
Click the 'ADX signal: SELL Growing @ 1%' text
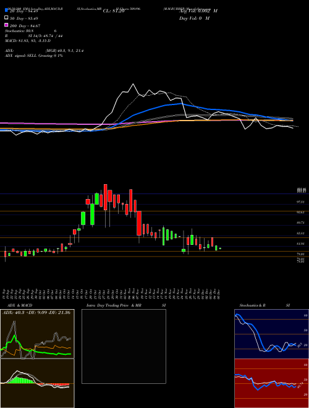(34, 56)
